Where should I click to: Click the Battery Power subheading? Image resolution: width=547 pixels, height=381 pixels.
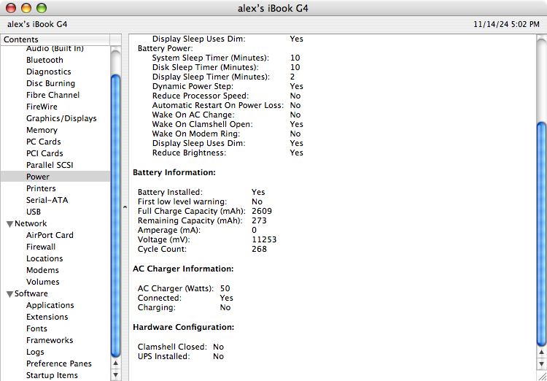click(166, 48)
